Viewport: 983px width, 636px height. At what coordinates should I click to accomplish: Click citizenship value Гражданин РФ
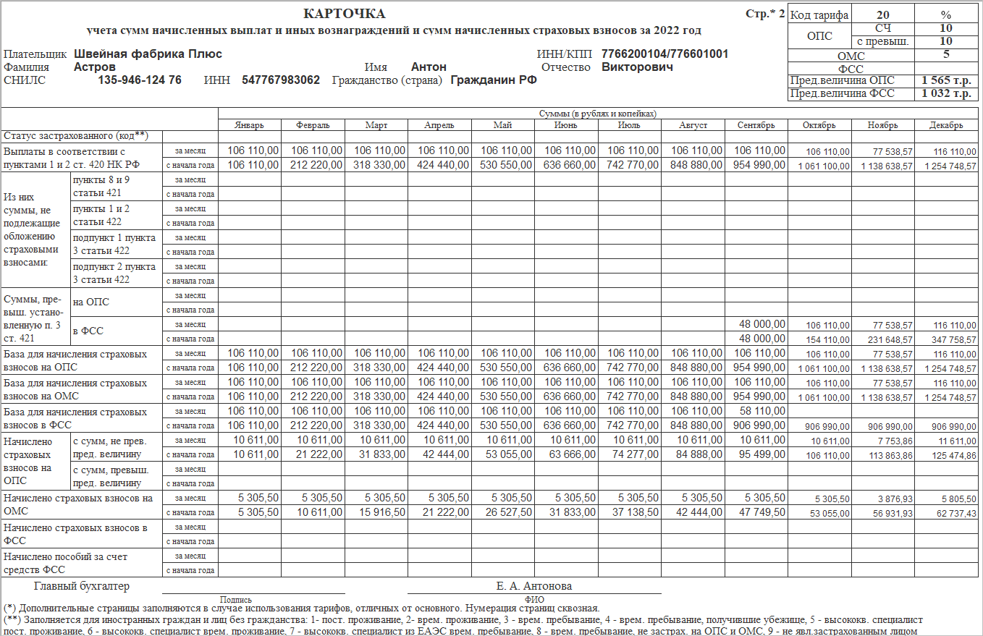coord(494,80)
